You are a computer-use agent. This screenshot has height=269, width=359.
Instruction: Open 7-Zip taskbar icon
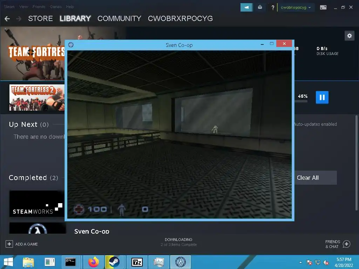pos(137,262)
